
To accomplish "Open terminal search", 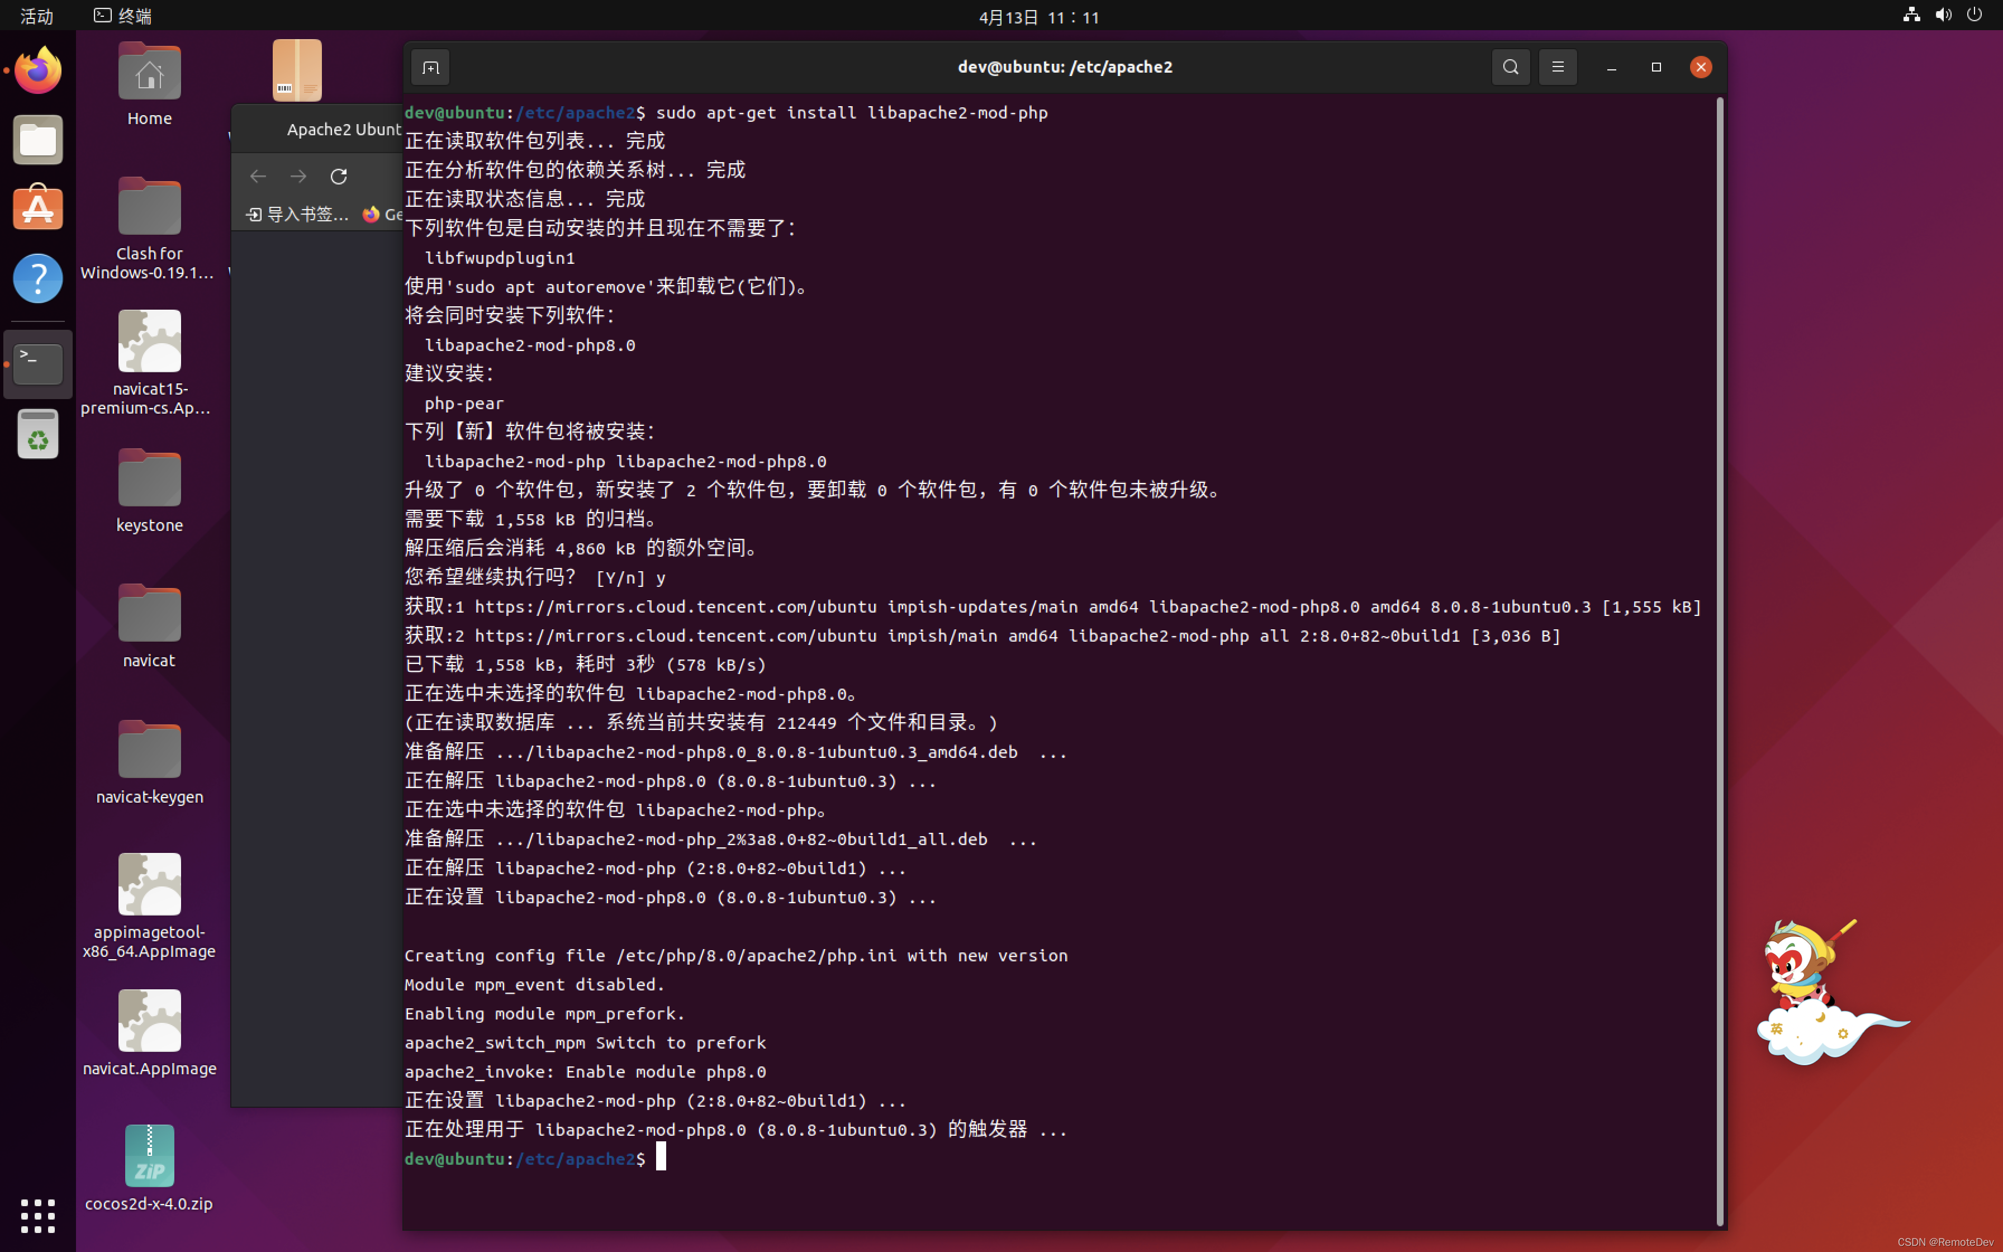I will (x=1511, y=67).
